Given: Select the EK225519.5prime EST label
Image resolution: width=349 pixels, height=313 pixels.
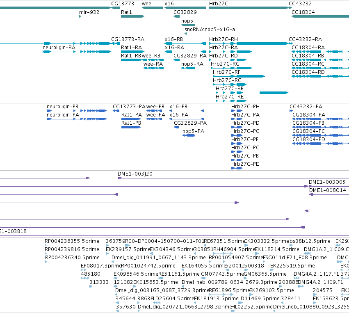Looking at the screenshot, I should pyautogui.click(x=292, y=266).
